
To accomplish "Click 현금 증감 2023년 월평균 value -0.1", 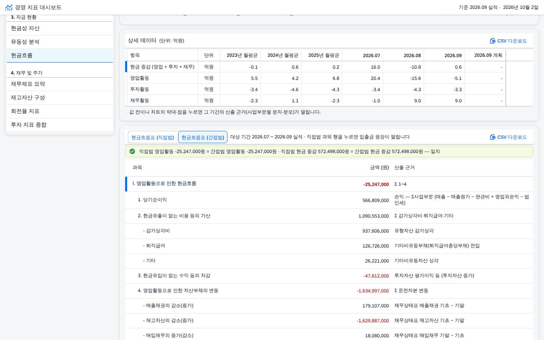I will click(240, 67).
